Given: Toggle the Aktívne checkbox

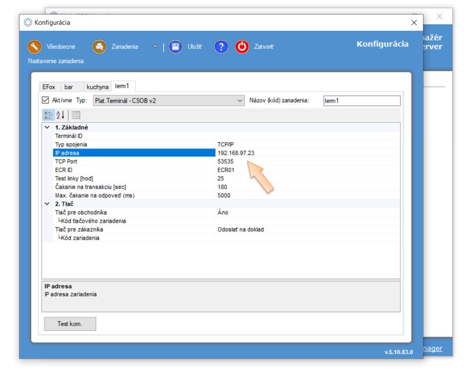Looking at the screenshot, I should [45, 101].
